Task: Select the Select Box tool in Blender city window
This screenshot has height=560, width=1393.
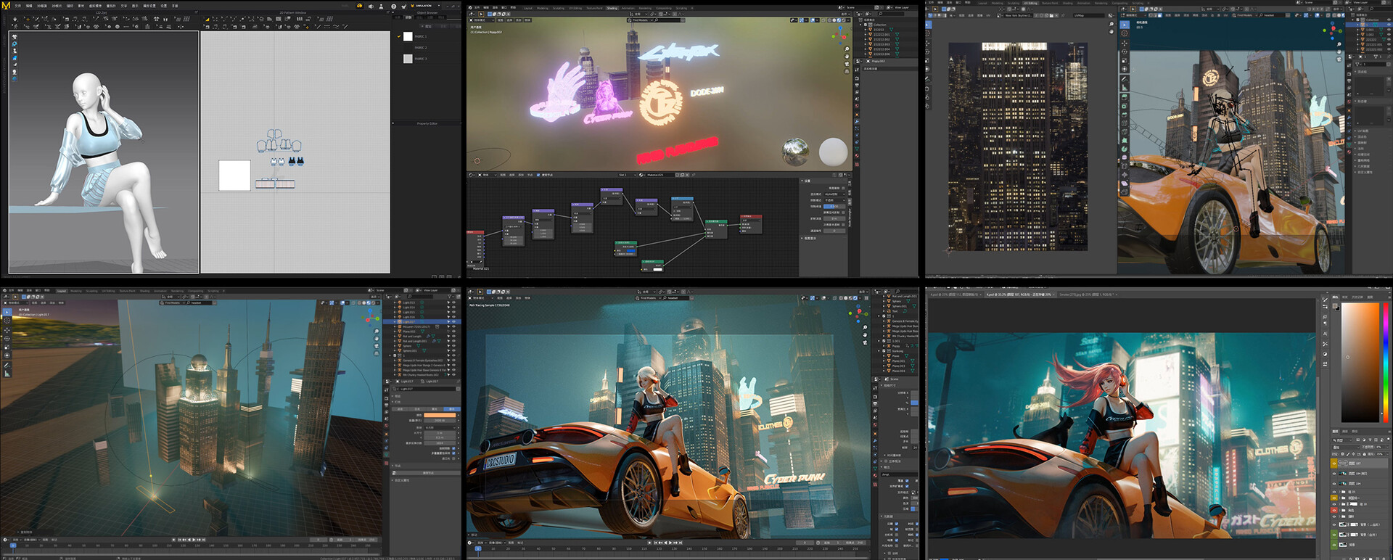Action: point(7,312)
